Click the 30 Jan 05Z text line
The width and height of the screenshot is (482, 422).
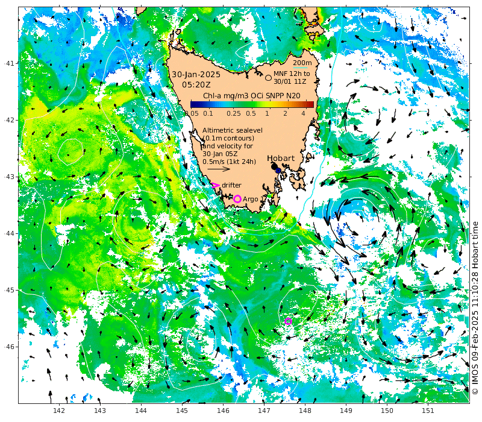point(220,154)
